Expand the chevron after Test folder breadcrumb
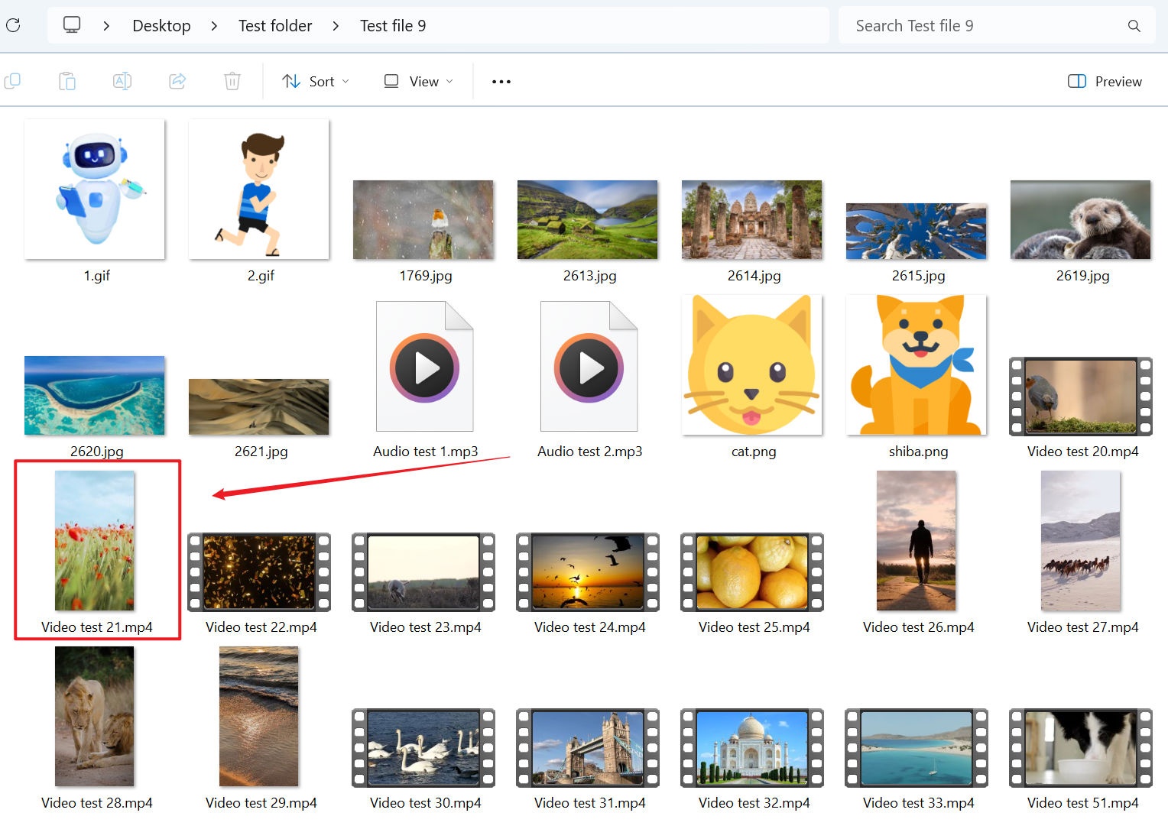The height and width of the screenshot is (829, 1168). click(336, 26)
